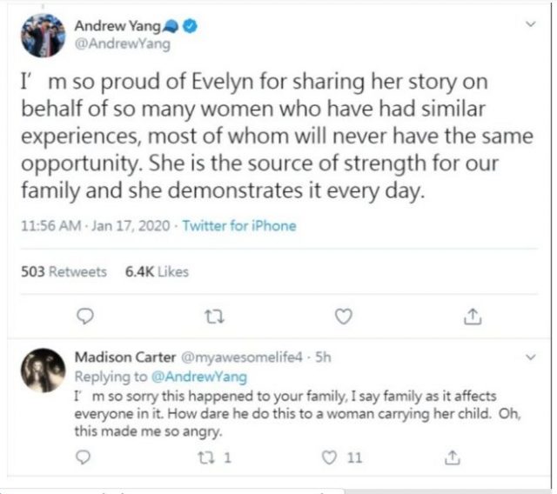This screenshot has height=494, width=557.
Task: Click Andrew Yang's verified badge
Action: click(188, 26)
